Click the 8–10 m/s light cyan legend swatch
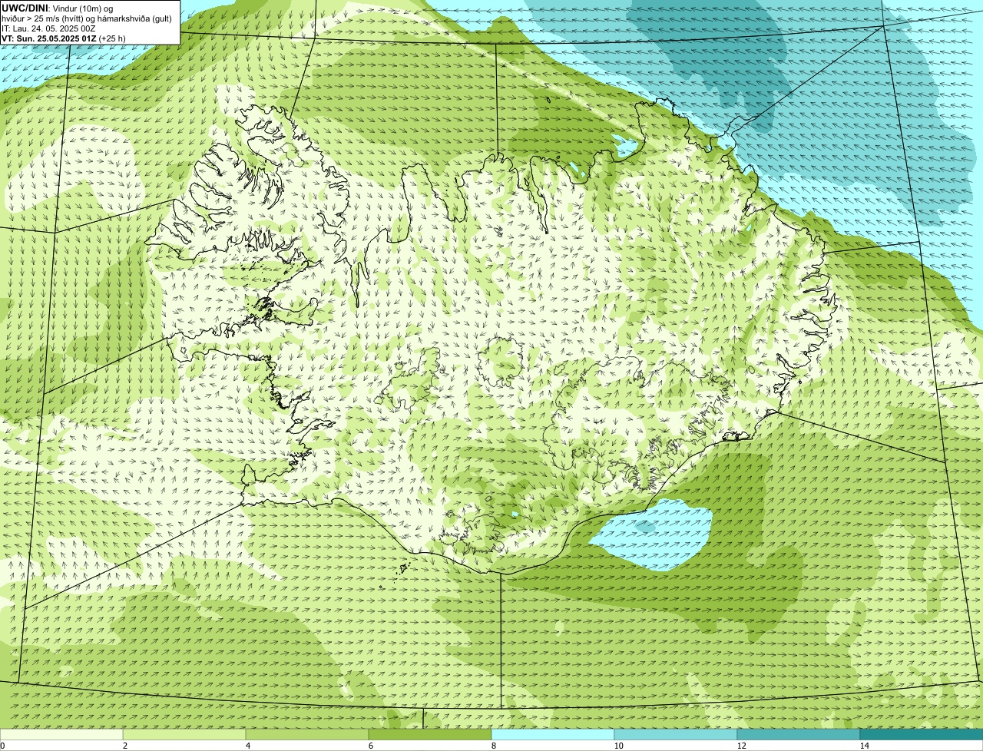The width and height of the screenshot is (983, 751). (553, 735)
